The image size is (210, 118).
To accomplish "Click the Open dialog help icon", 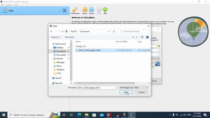I will pyautogui.click(x=147, y=37).
